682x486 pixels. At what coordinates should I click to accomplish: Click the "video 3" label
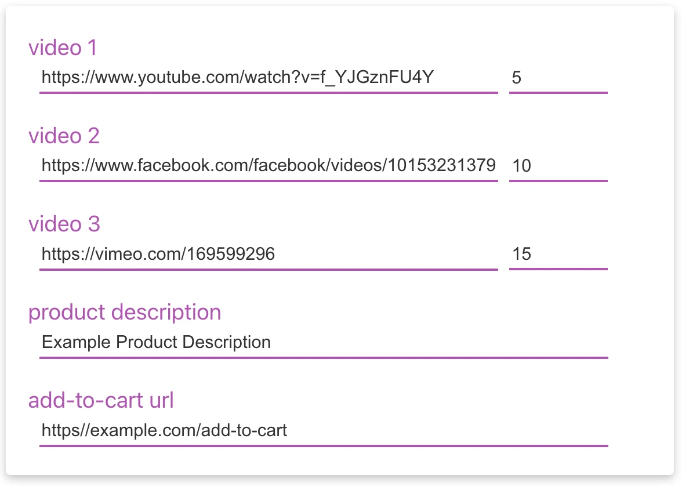click(x=64, y=224)
